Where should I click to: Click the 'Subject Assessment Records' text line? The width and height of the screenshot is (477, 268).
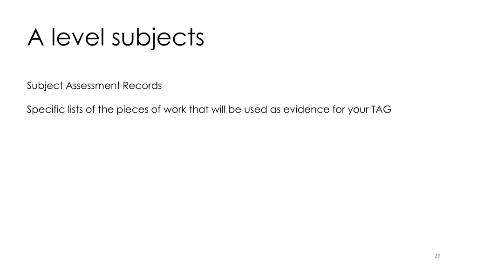click(x=94, y=86)
